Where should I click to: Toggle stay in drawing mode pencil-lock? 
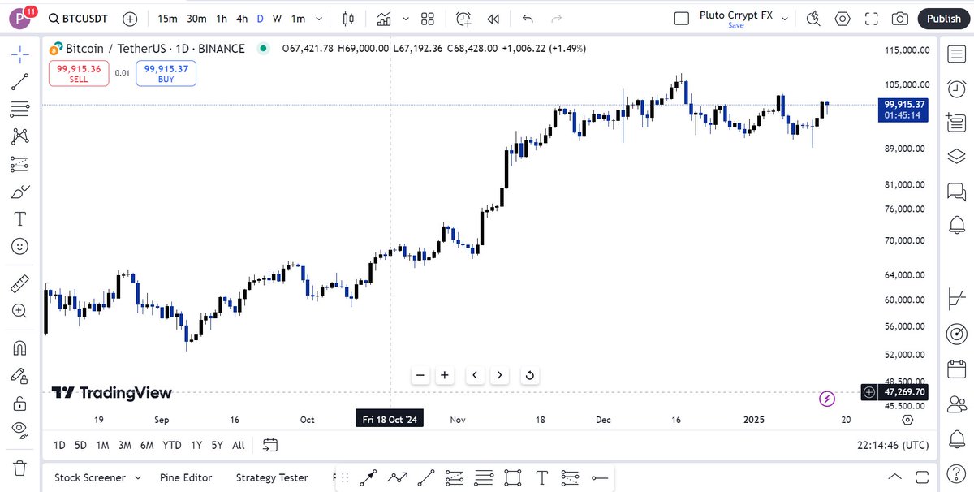click(x=20, y=376)
